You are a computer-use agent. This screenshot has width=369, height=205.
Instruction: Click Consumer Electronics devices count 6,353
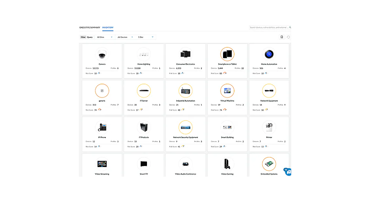pos(178,68)
